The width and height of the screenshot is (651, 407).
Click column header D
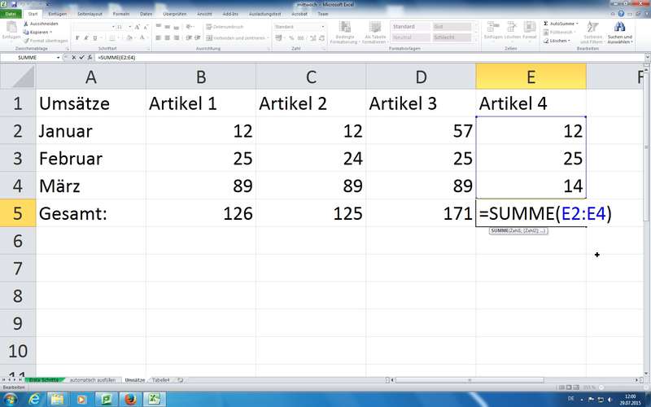(421, 77)
